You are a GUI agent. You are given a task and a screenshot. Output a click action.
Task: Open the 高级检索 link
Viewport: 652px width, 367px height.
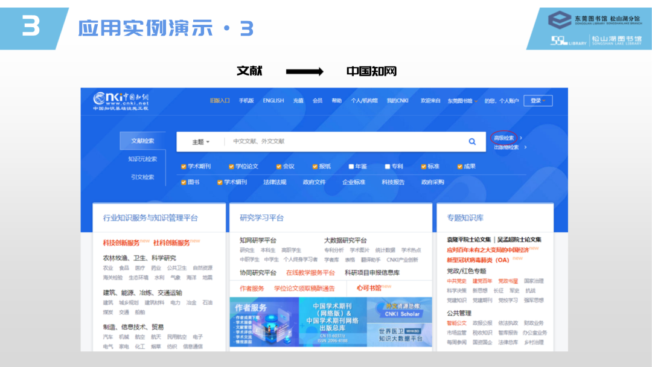point(503,138)
